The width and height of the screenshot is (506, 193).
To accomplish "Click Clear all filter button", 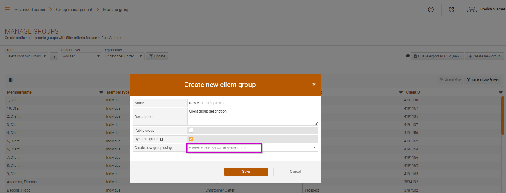I will (x=450, y=80).
